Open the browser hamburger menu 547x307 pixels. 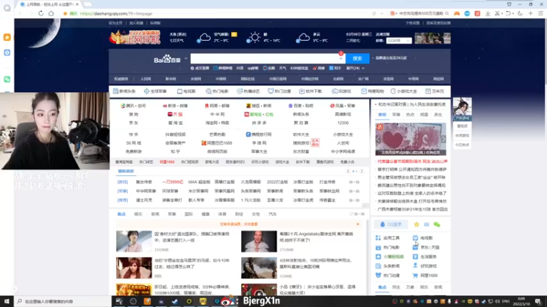point(541,14)
